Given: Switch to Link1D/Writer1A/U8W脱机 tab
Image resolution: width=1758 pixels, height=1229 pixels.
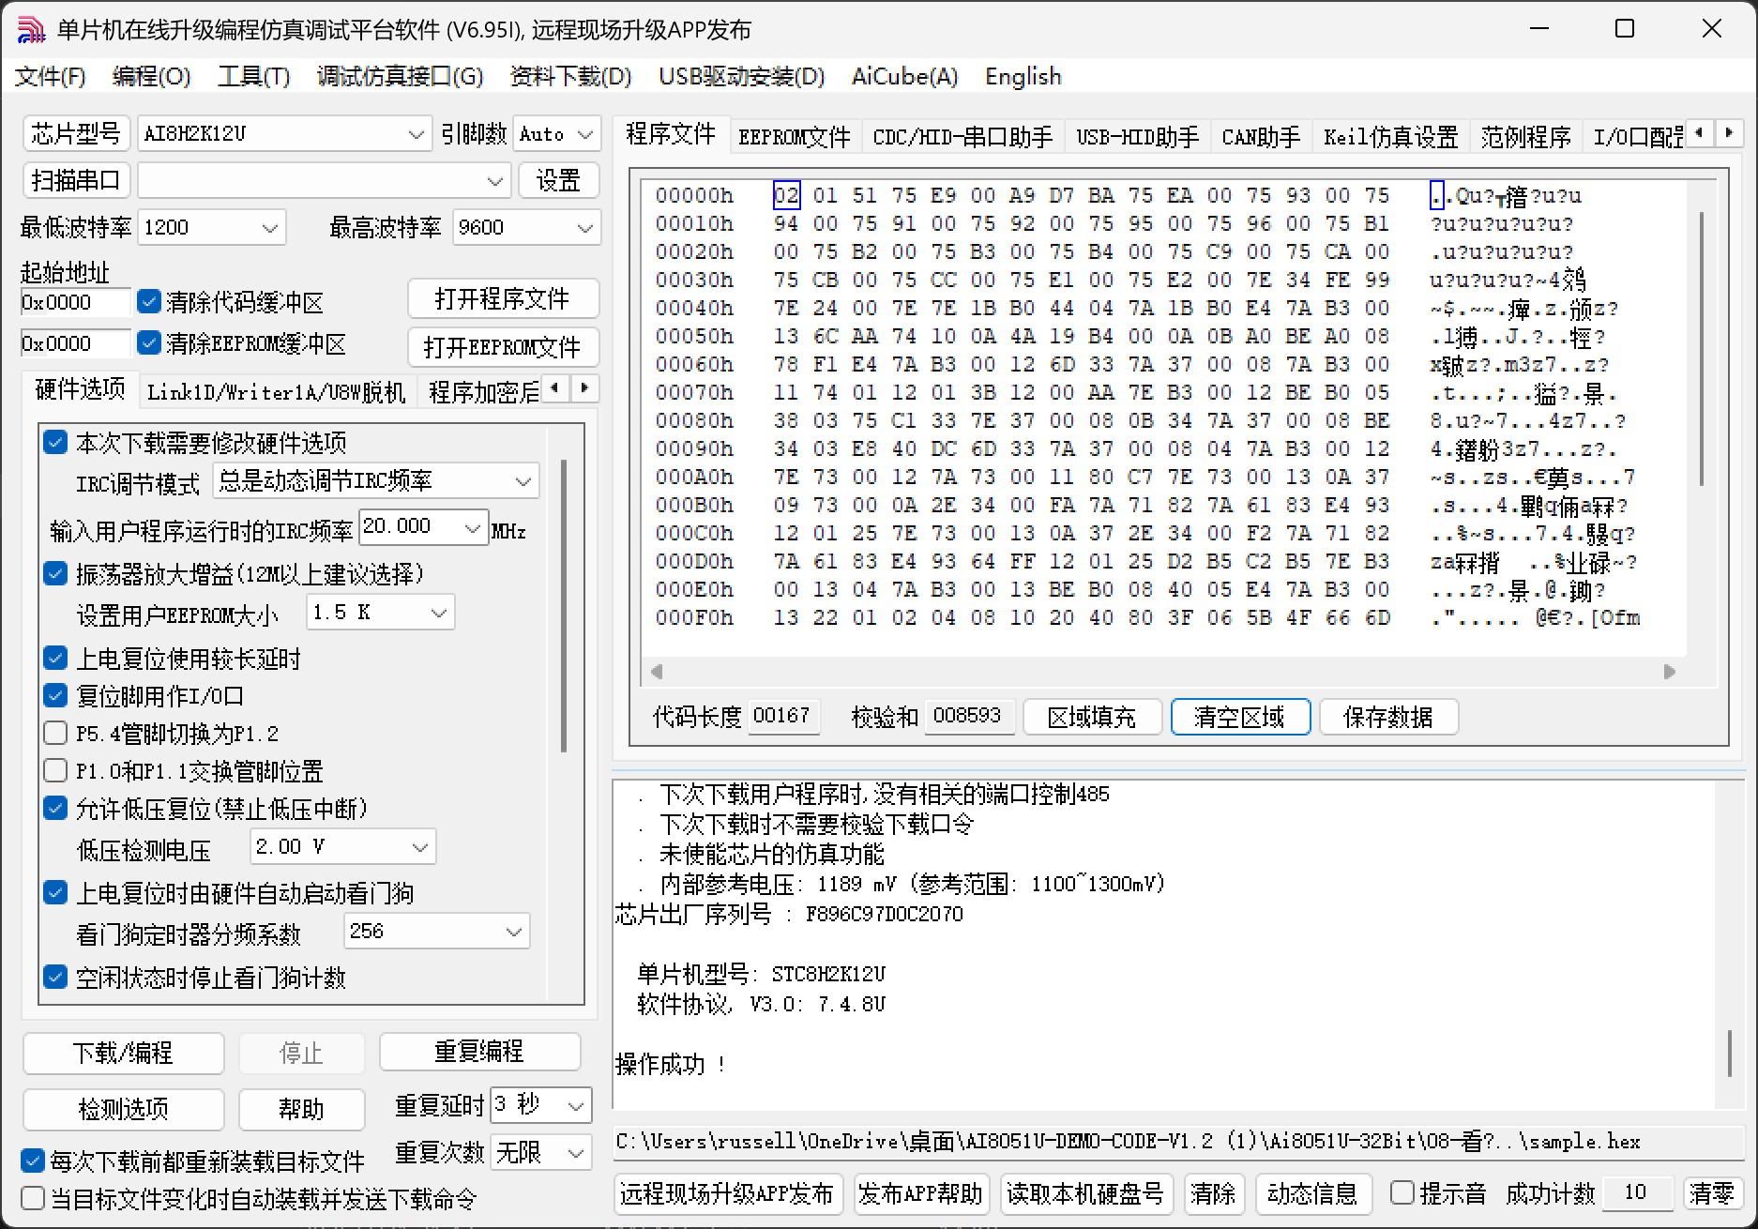Looking at the screenshot, I should point(276,391).
